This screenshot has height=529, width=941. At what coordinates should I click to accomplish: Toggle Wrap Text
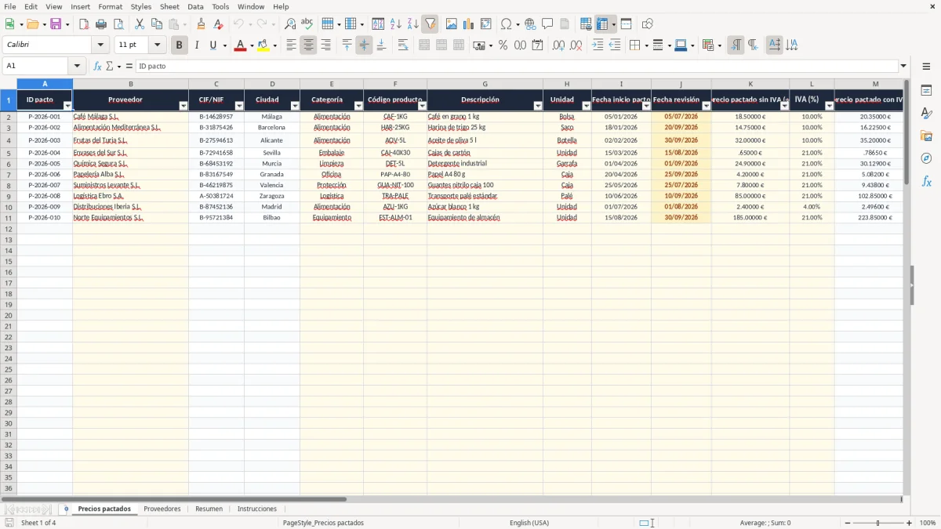point(403,45)
